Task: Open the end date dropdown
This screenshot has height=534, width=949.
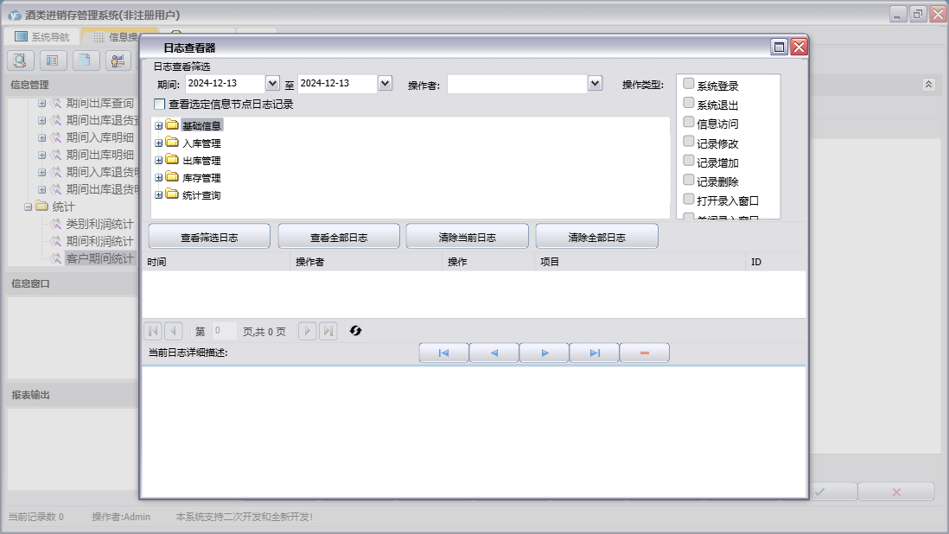Action: (x=385, y=84)
